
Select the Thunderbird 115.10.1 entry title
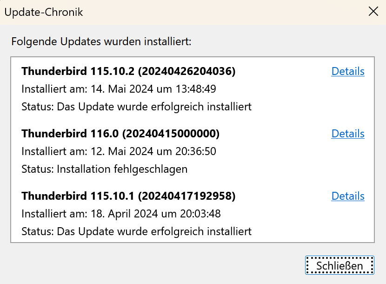(x=78, y=196)
